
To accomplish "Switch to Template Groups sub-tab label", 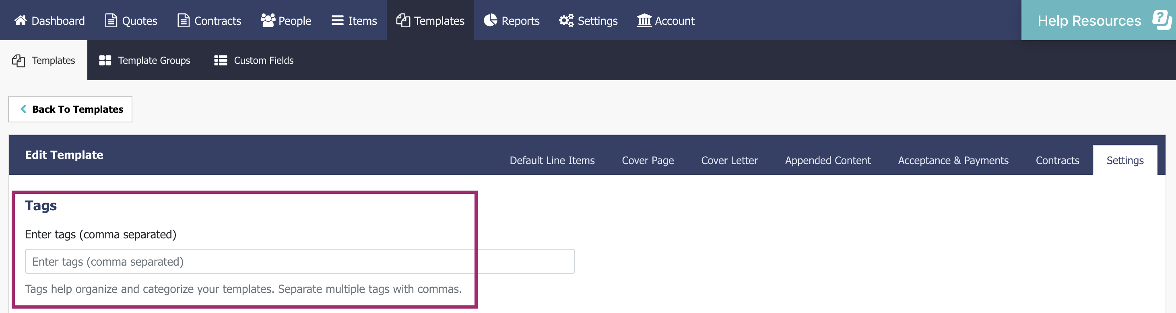I will (154, 61).
